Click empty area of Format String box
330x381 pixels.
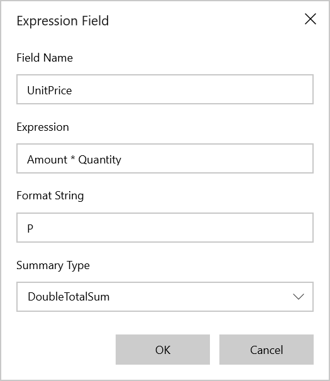[x=170, y=228]
